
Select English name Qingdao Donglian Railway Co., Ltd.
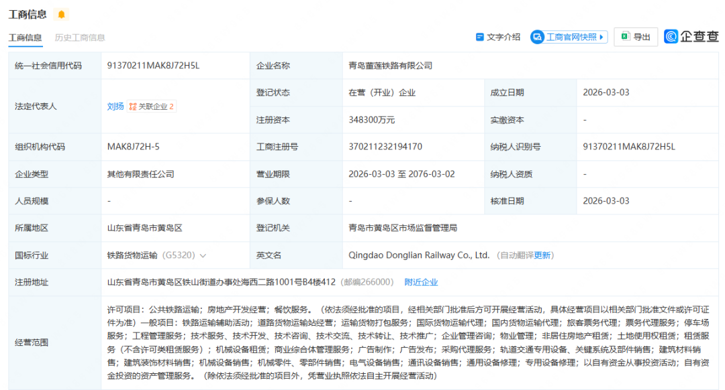pos(419,255)
